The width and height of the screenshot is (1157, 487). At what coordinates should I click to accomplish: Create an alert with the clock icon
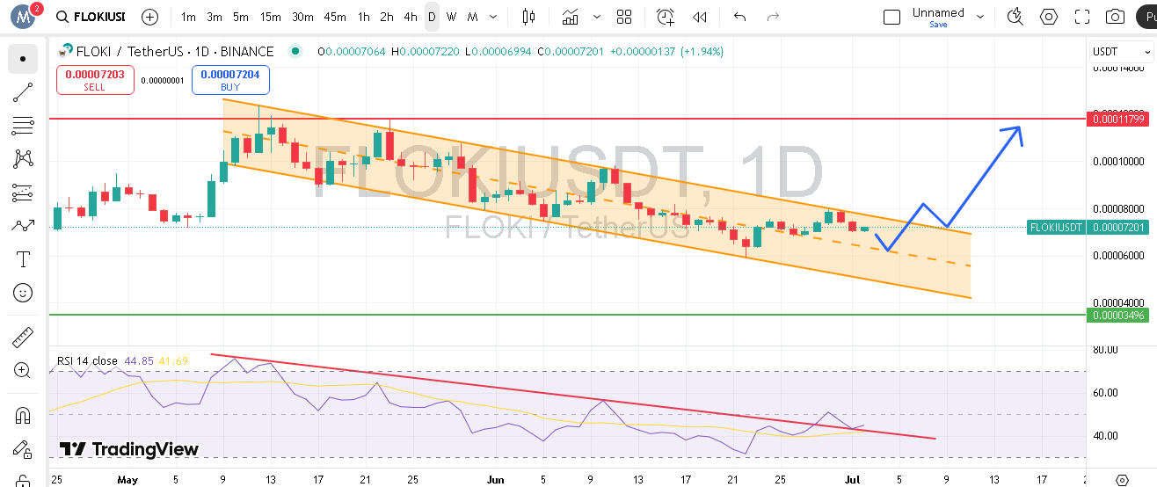coord(666,17)
